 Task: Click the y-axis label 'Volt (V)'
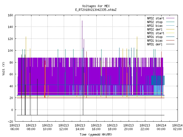3,68
